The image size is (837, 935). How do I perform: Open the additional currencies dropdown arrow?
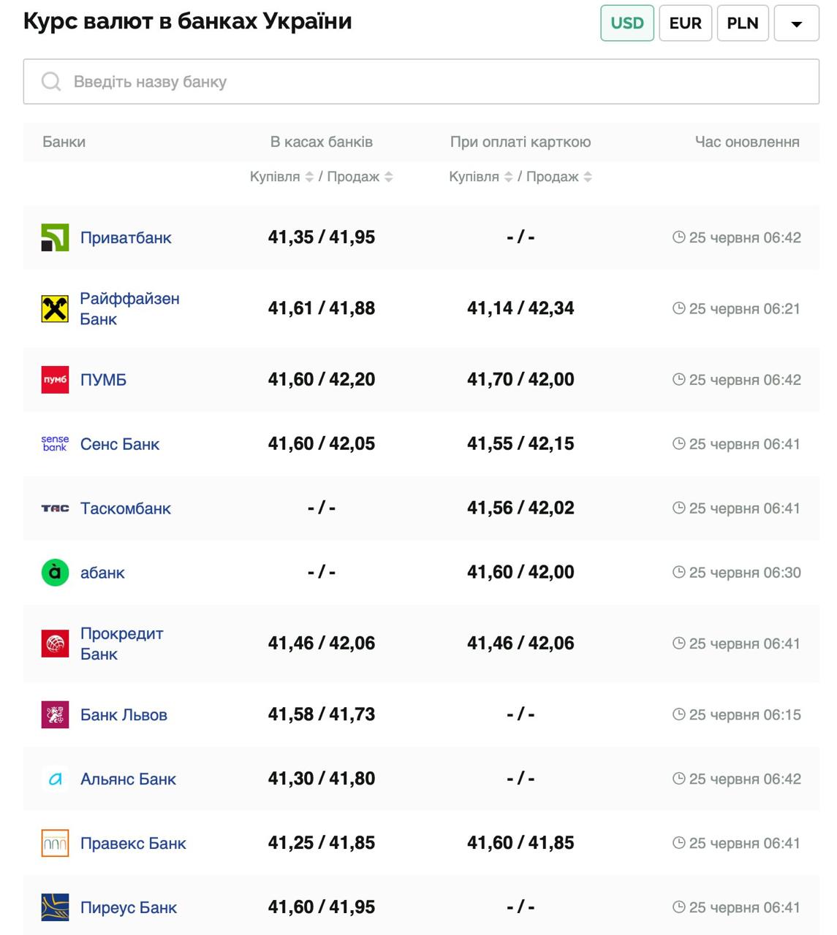click(796, 23)
